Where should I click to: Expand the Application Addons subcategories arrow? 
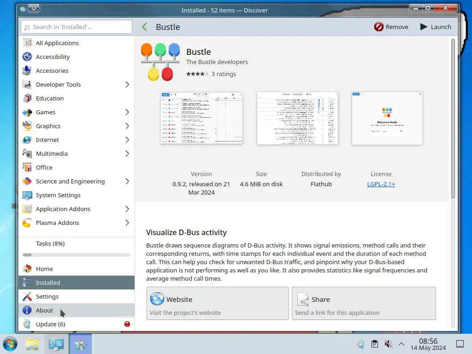(x=127, y=209)
